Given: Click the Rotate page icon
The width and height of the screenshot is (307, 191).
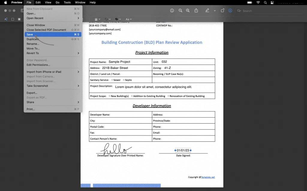Looking at the screenshot, I should pyautogui.click(x=222, y=10).
